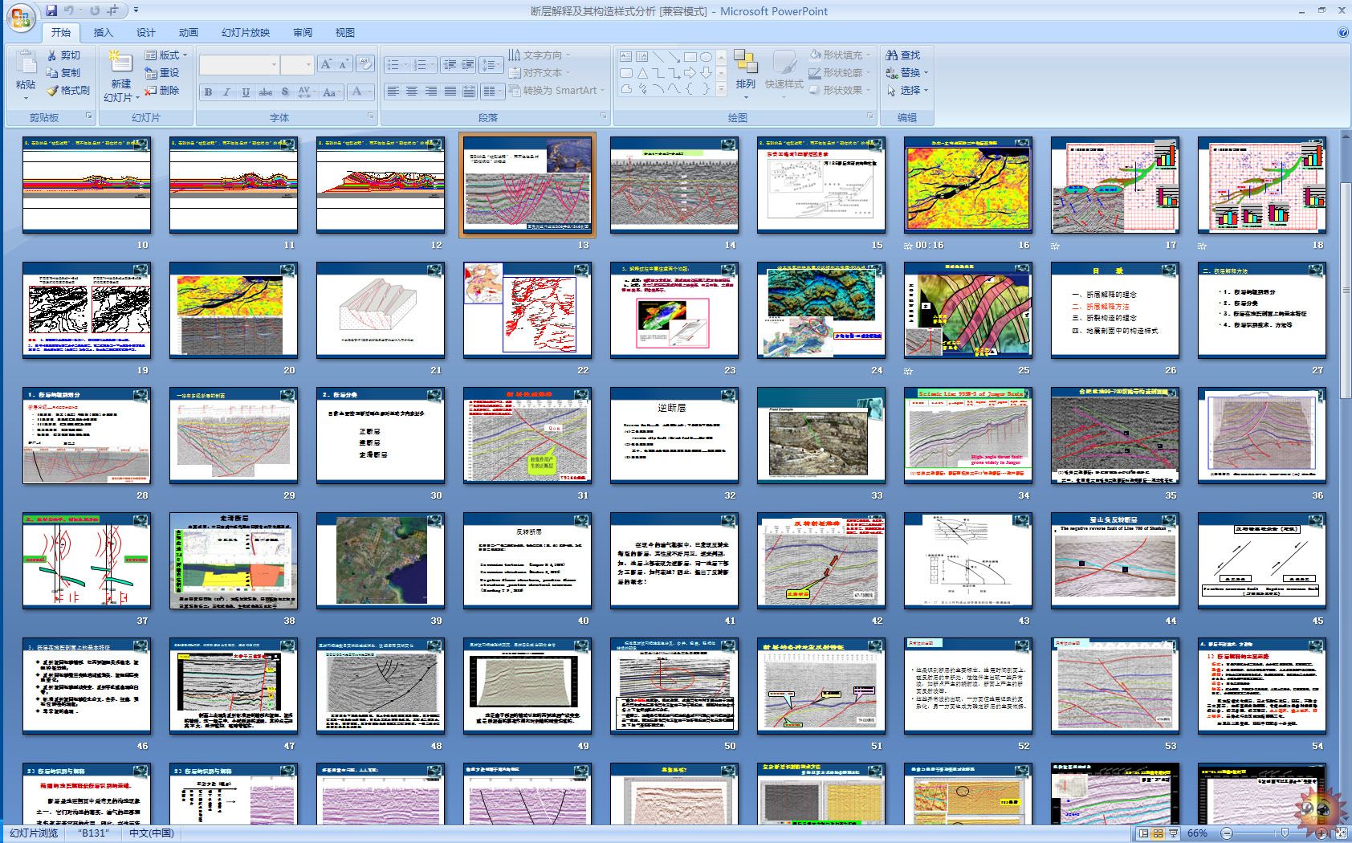Start Slide Show view from status bar

(1175, 833)
